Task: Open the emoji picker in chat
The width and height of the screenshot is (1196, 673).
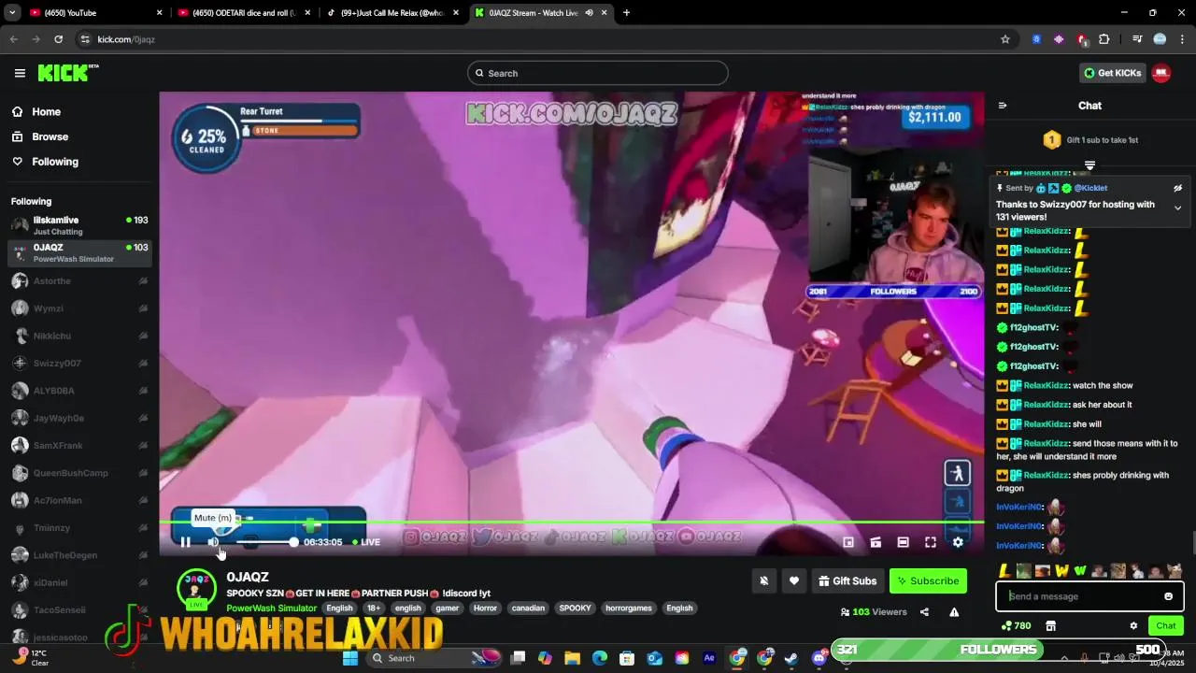Action: point(1168,596)
